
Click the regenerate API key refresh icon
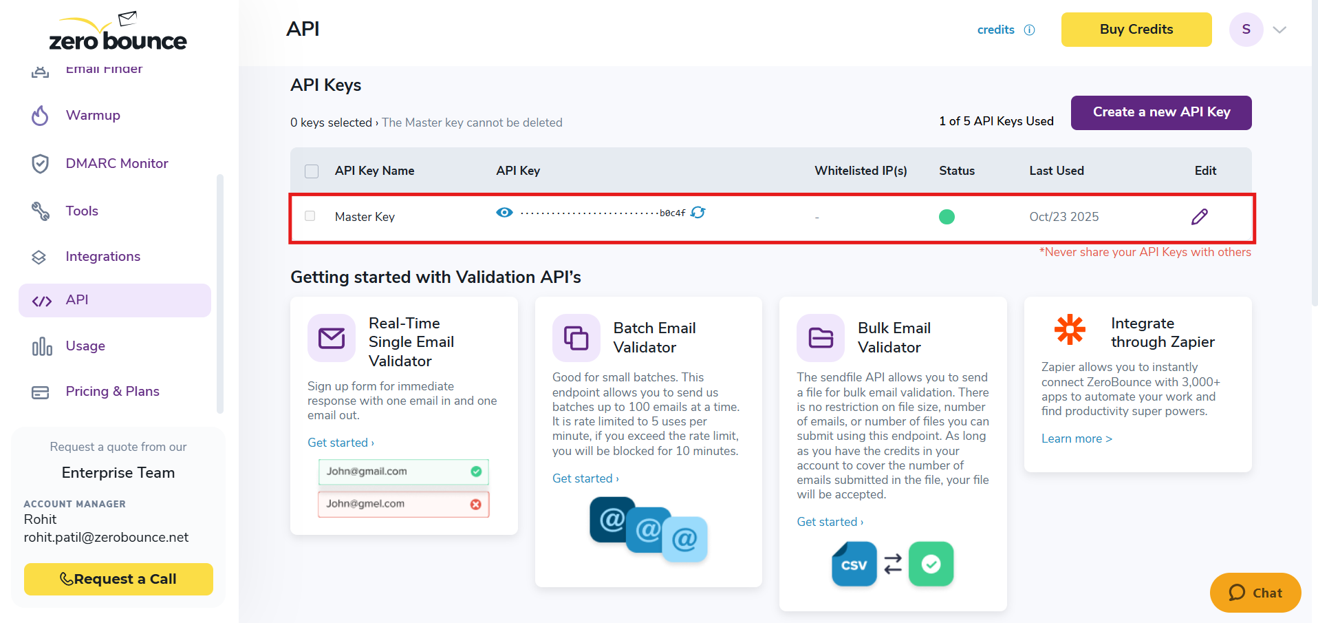pyautogui.click(x=698, y=213)
